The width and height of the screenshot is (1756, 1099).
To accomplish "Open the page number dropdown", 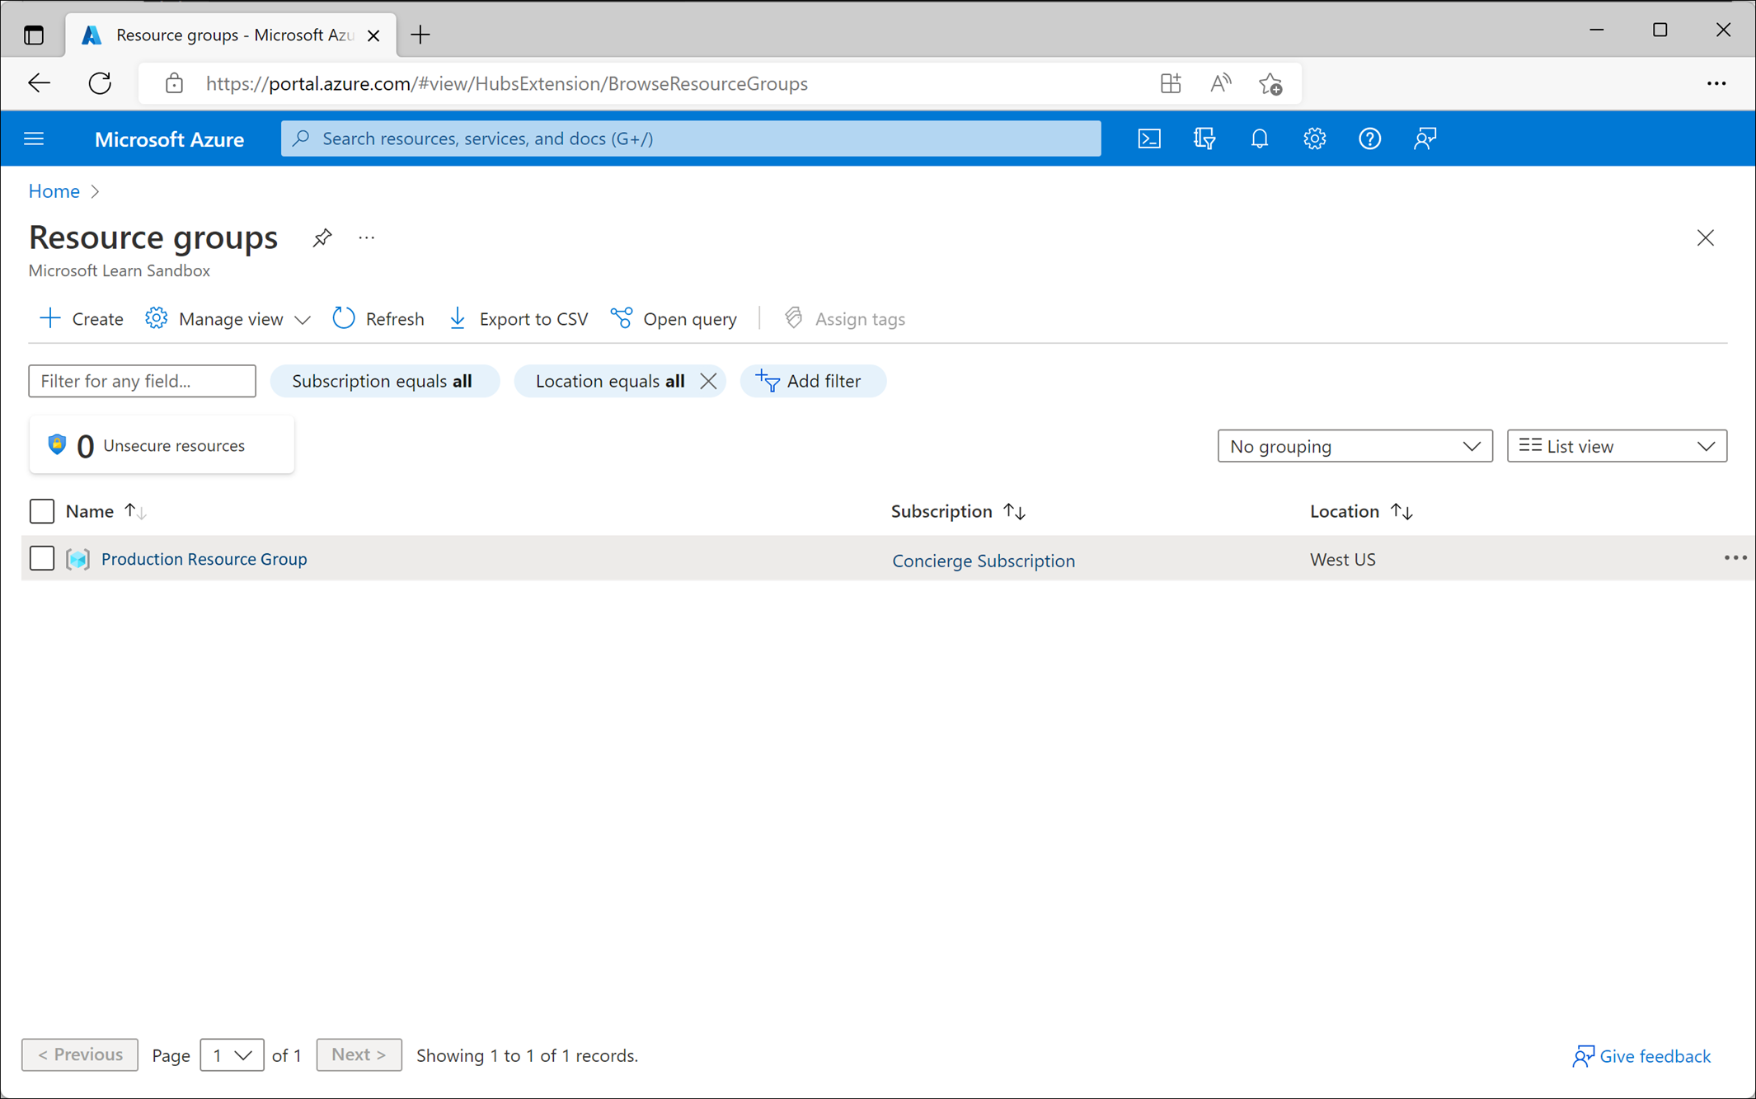I will pyautogui.click(x=232, y=1055).
